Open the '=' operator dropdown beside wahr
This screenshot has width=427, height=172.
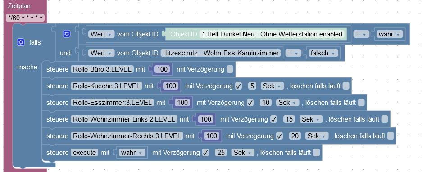(x=361, y=34)
